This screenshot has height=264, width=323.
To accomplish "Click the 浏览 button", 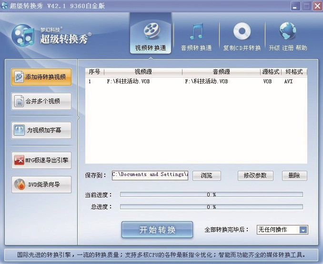I will [x=207, y=176].
